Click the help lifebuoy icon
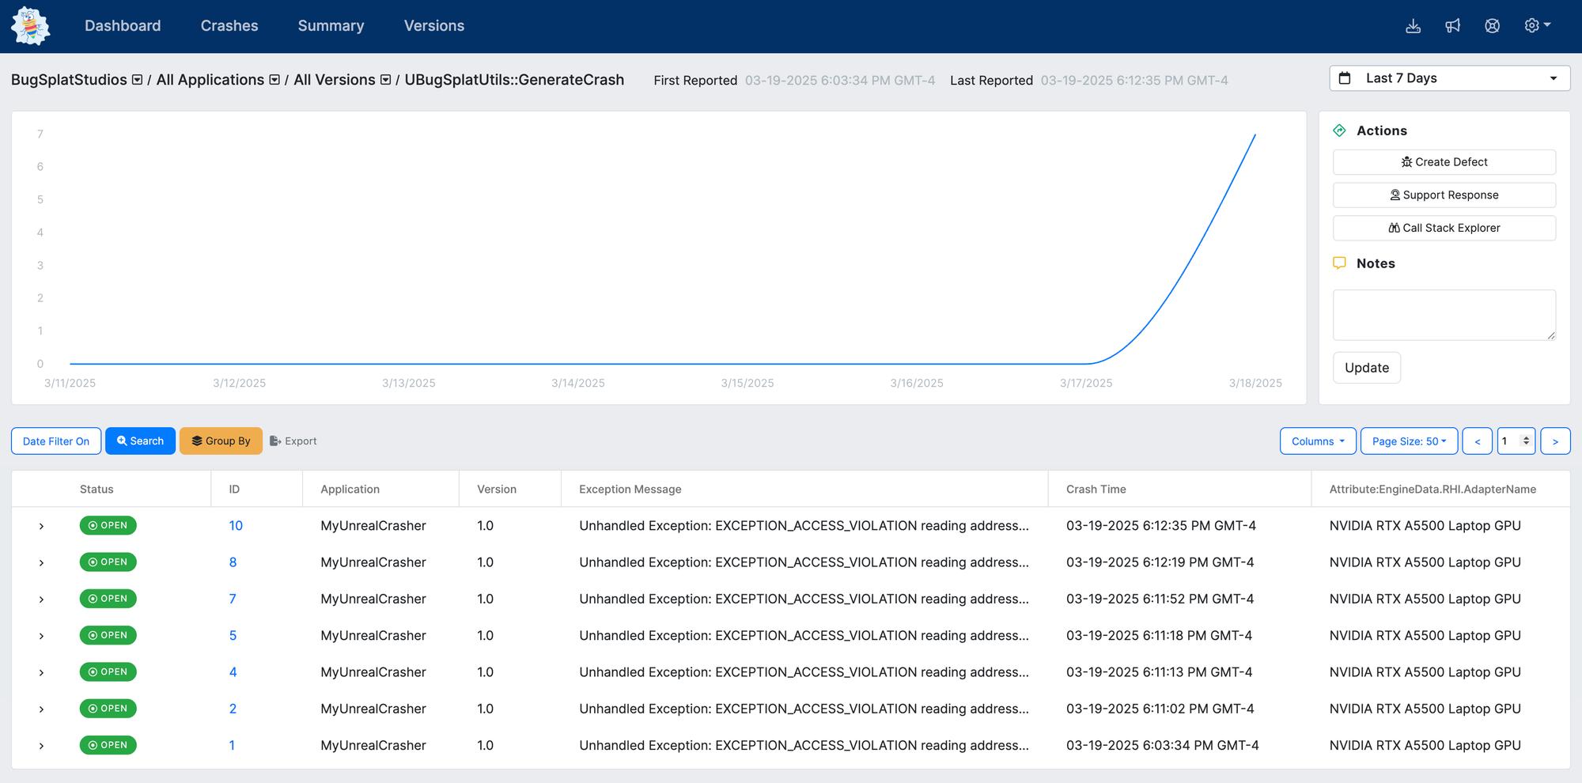 point(1492,26)
